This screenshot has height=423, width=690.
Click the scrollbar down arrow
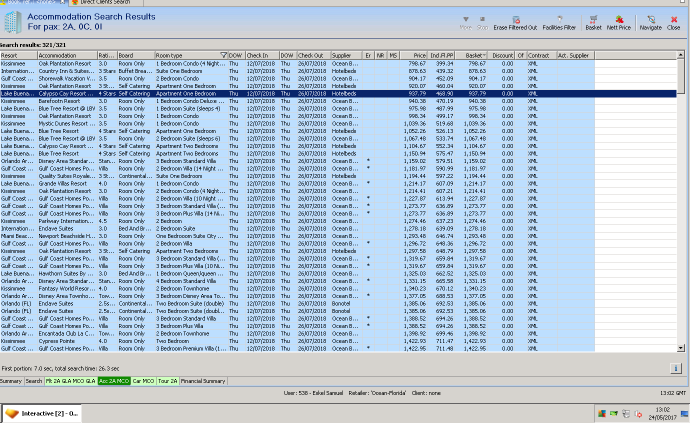click(x=680, y=348)
